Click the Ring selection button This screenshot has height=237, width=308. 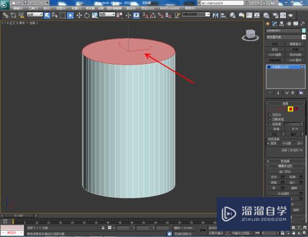(x=274, y=134)
